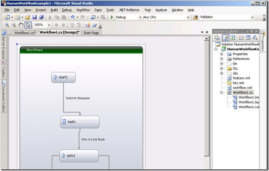
Task: Select key.snk in Solution Explorer
Action: point(239,83)
